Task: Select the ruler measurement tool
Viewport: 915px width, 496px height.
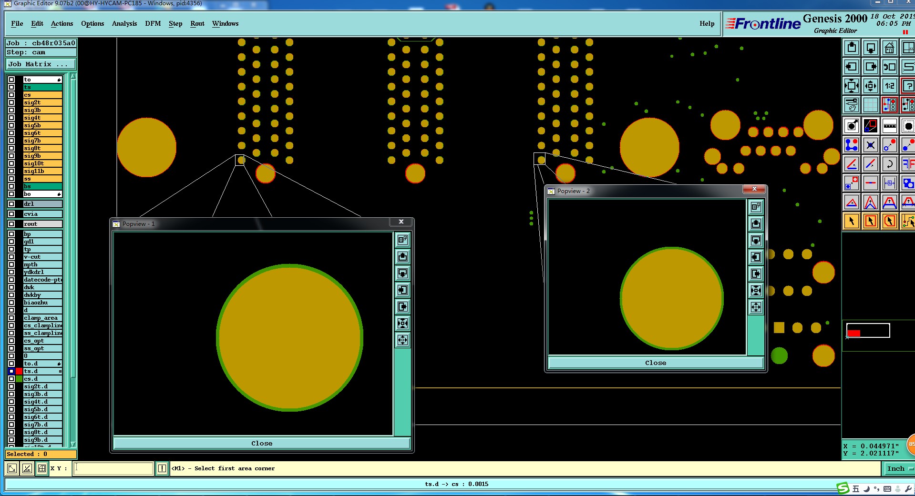Action: (890, 126)
